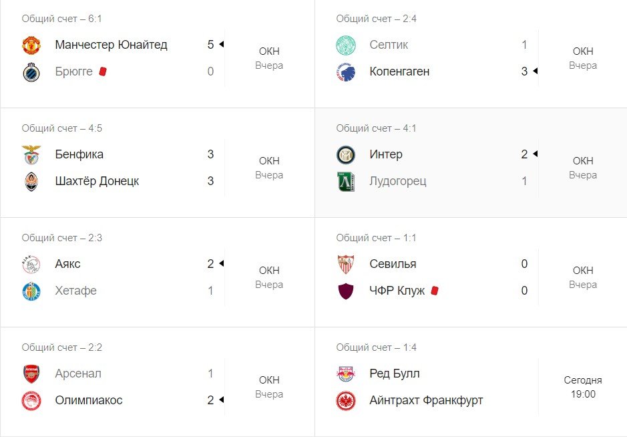Click the Олимпиакос team name
This screenshot has width=627, height=437.
point(89,400)
